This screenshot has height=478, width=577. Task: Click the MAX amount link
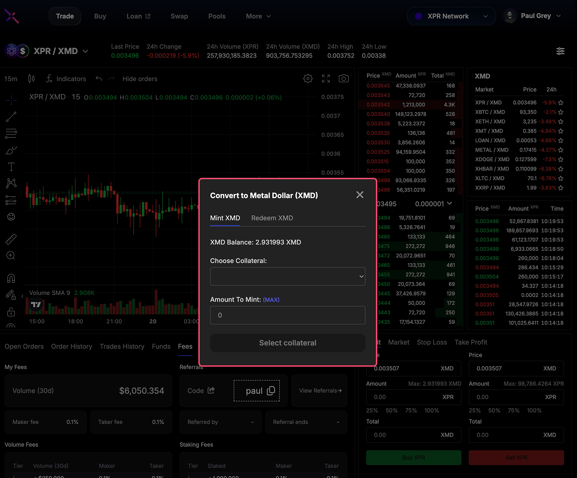pyautogui.click(x=271, y=300)
